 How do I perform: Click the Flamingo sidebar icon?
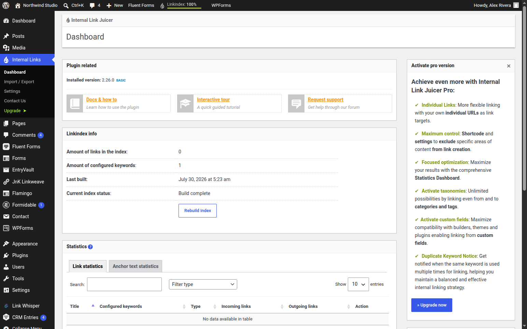pos(6,193)
